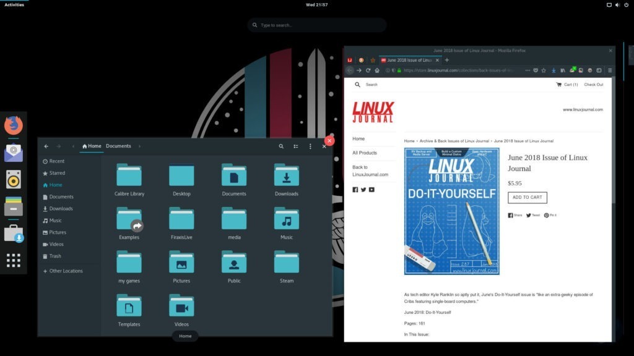Image resolution: width=634 pixels, height=356 pixels.
Task: Reload the page in Firefox
Action: coord(368,70)
